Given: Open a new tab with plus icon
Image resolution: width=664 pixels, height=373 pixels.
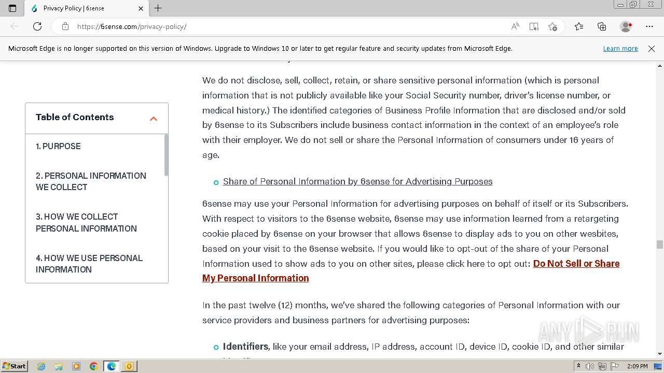Looking at the screenshot, I should [x=158, y=8].
